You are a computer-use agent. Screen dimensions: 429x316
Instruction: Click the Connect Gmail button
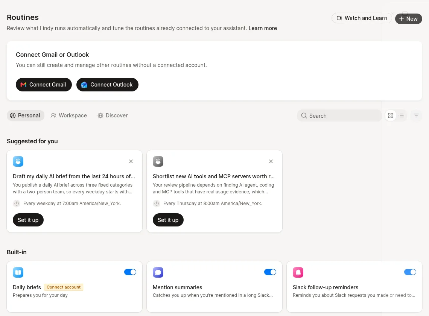[44, 85]
